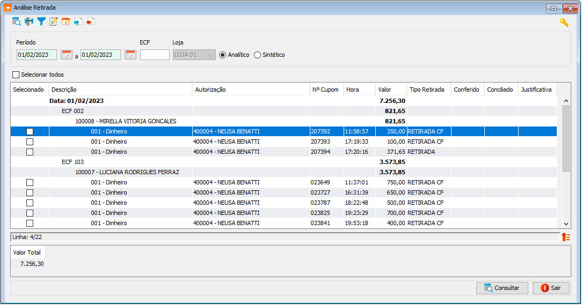Screen dimensions: 582x305
Task: Open calendar picker for start date
Action: (x=66, y=55)
